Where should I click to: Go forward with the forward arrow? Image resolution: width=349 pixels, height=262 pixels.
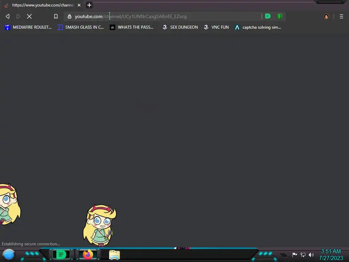pyautogui.click(x=18, y=16)
